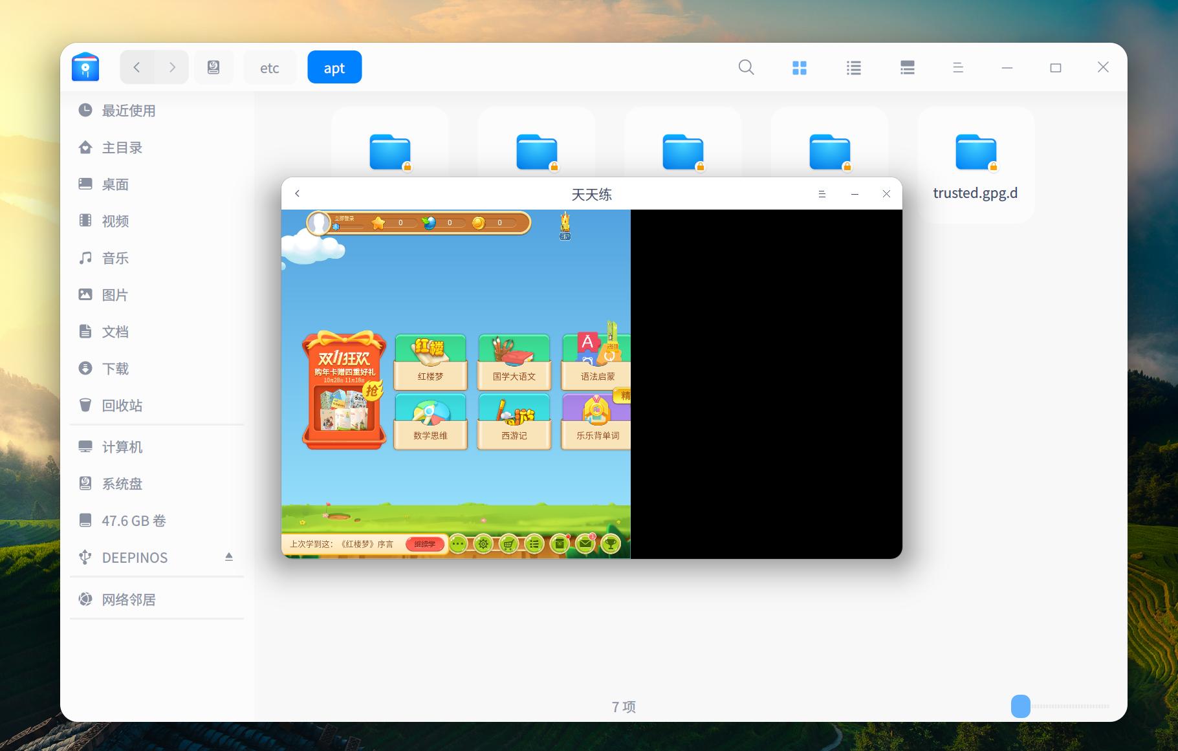Go to 主目录 in the sidebar
Screen dimensions: 1178x751
pos(157,147)
